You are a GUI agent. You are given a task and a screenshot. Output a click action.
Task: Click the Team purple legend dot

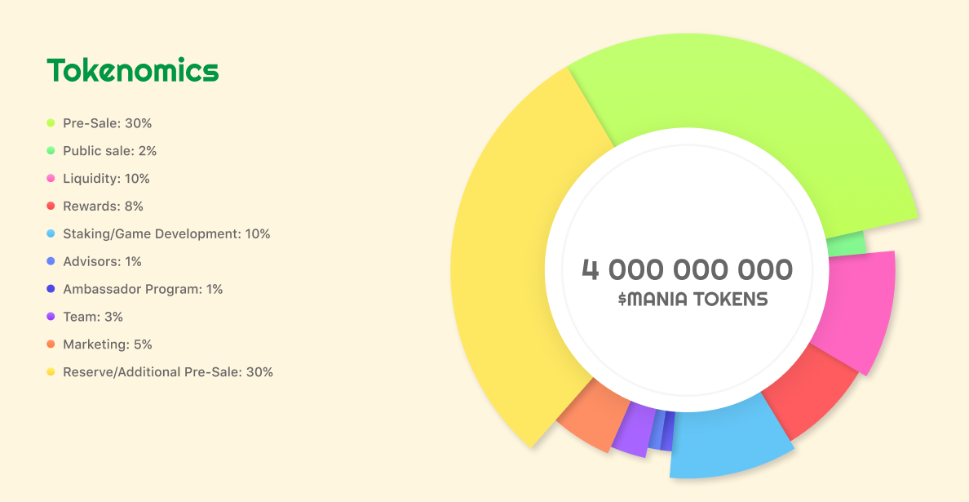coord(51,317)
